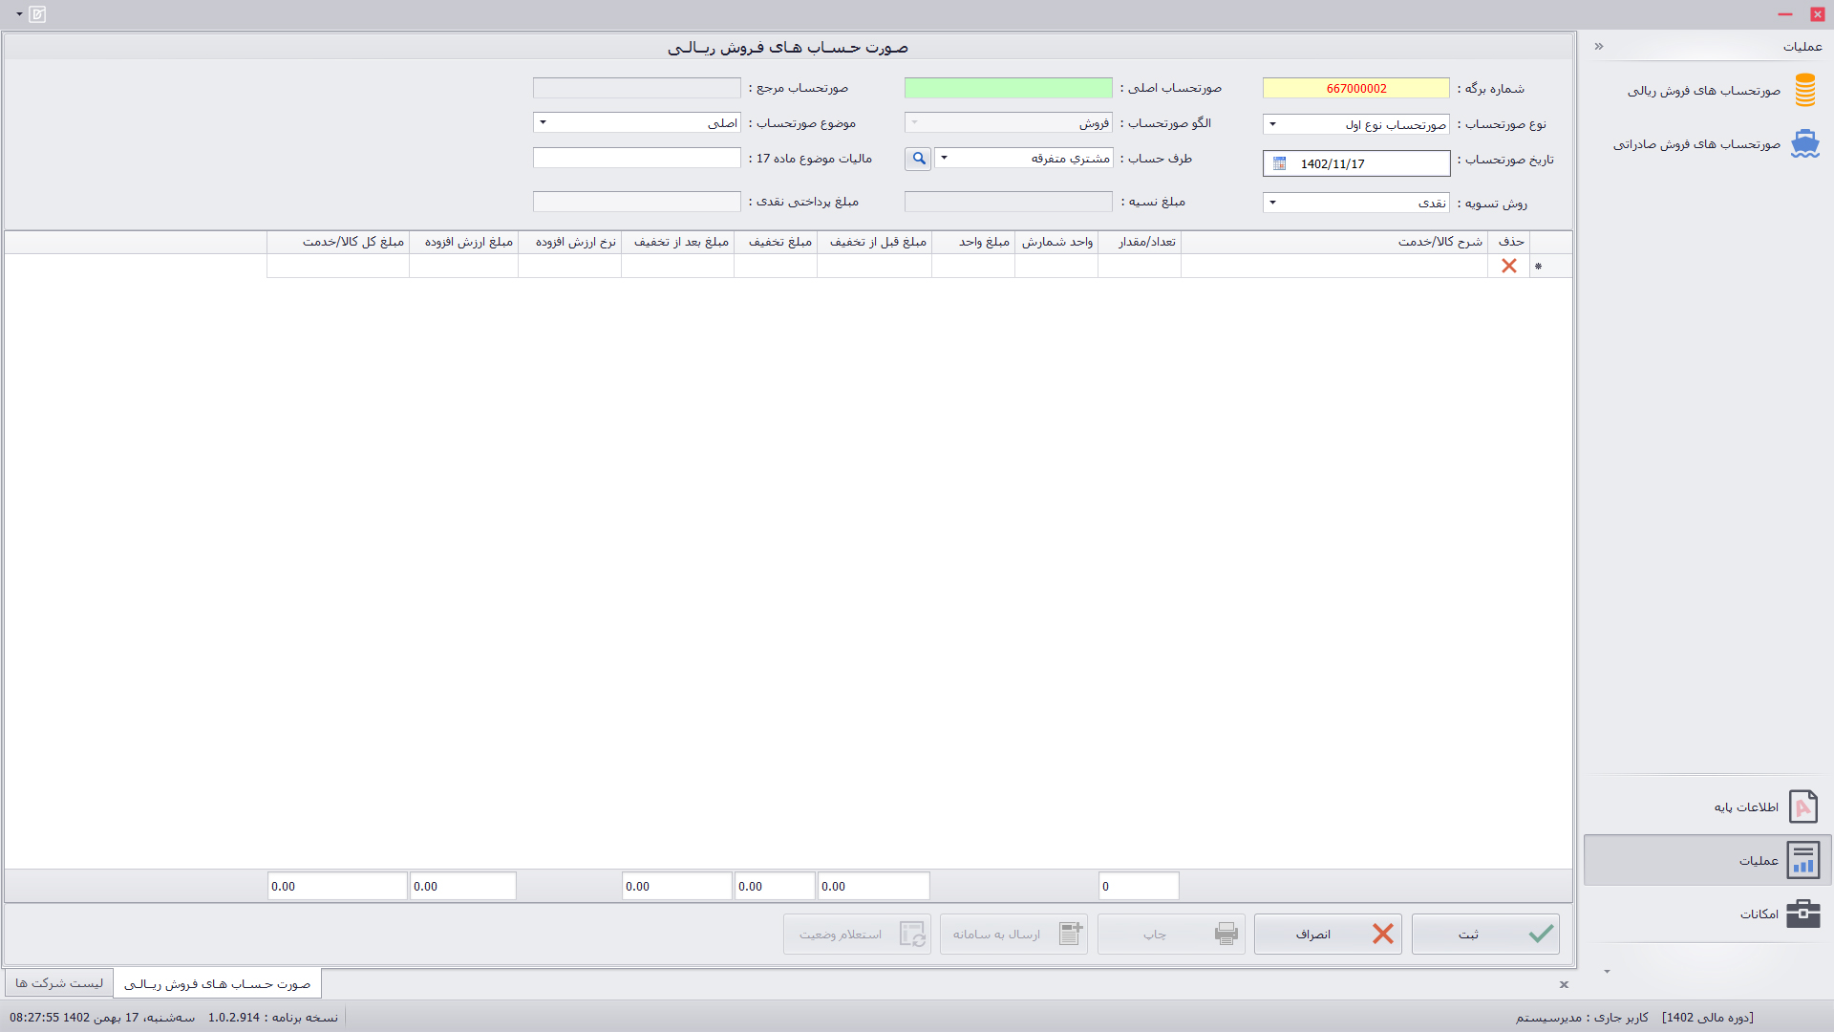Click the Article 17 tax input field
The image size is (1834, 1032).
(636, 159)
